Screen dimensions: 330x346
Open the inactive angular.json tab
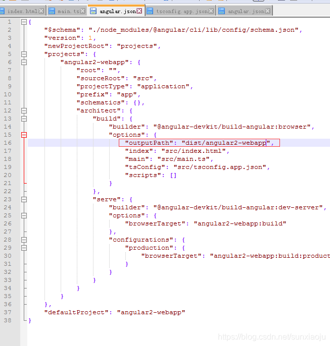[x=246, y=11]
